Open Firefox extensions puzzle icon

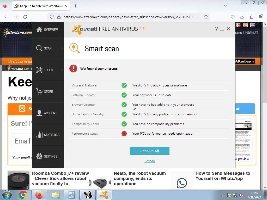coord(251,17)
